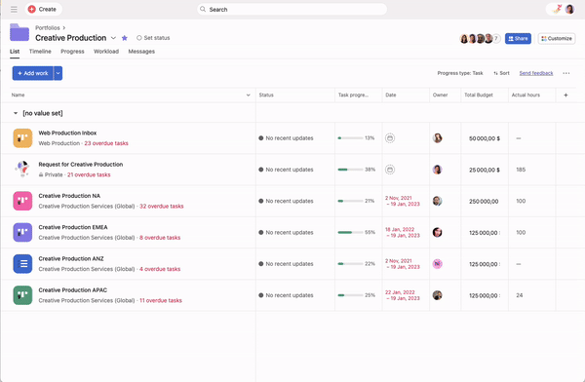
Task: Select the List tab
Action: (x=15, y=52)
